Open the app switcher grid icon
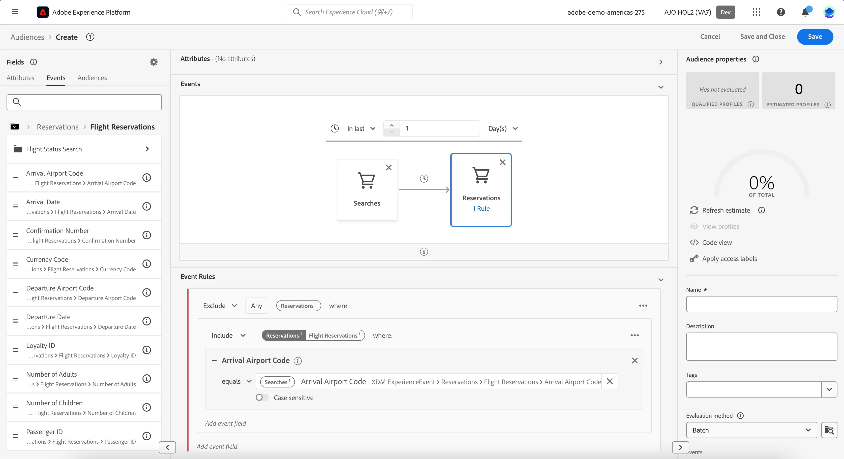 click(756, 12)
